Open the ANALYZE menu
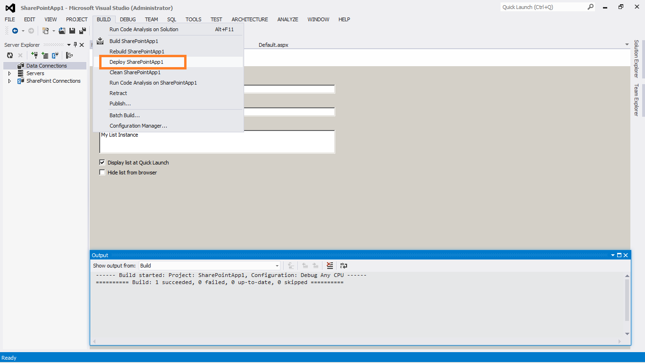The image size is (645, 363). [288, 19]
